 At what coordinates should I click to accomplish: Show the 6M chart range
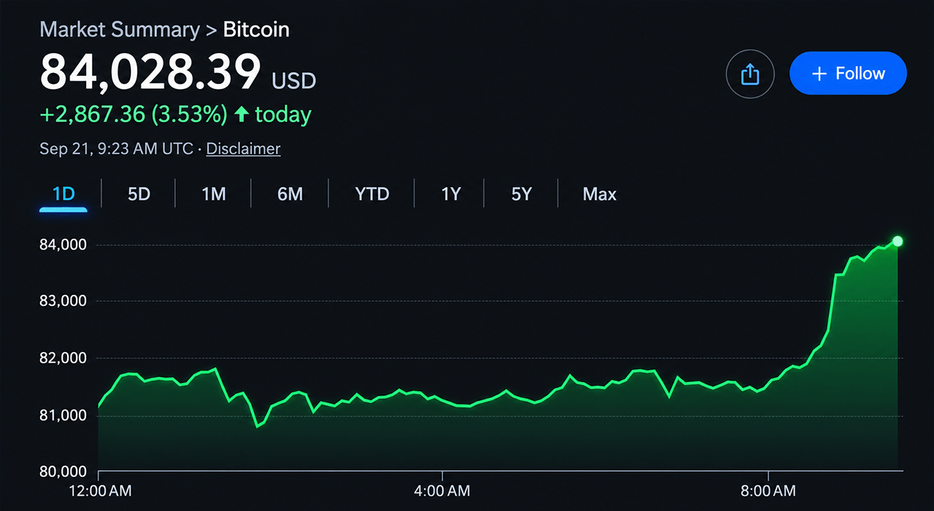click(290, 194)
